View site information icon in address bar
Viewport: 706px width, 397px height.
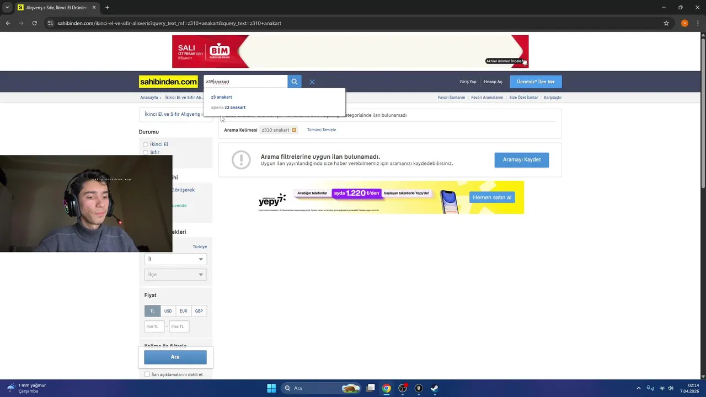coord(50,23)
